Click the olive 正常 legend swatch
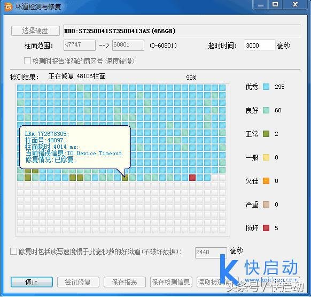The height and width of the screenshot is (297, 311). pyautogui.click(x=266, y=134)
